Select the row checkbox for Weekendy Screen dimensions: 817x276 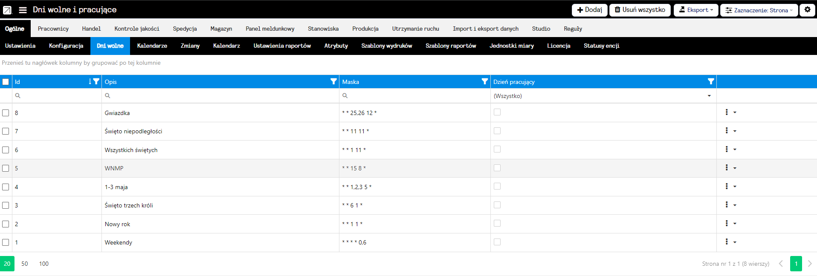[6, 242]
